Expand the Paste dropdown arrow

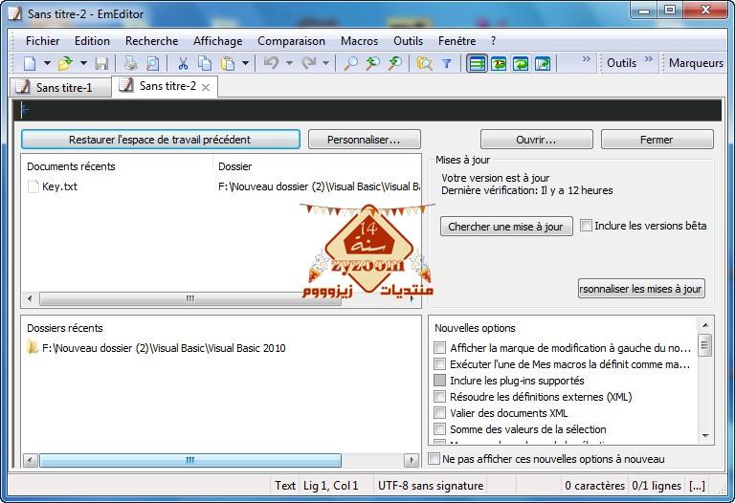tap(245, 63)
